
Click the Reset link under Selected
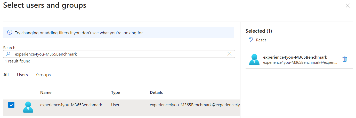point(261,40)
